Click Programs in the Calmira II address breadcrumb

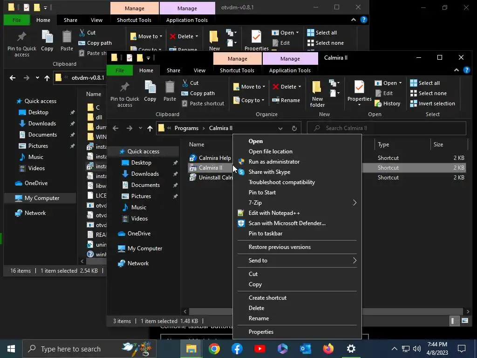[186, 128]
